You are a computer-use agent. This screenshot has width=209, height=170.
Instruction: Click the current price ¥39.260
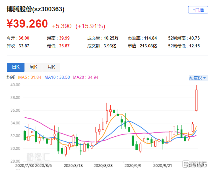27,24
